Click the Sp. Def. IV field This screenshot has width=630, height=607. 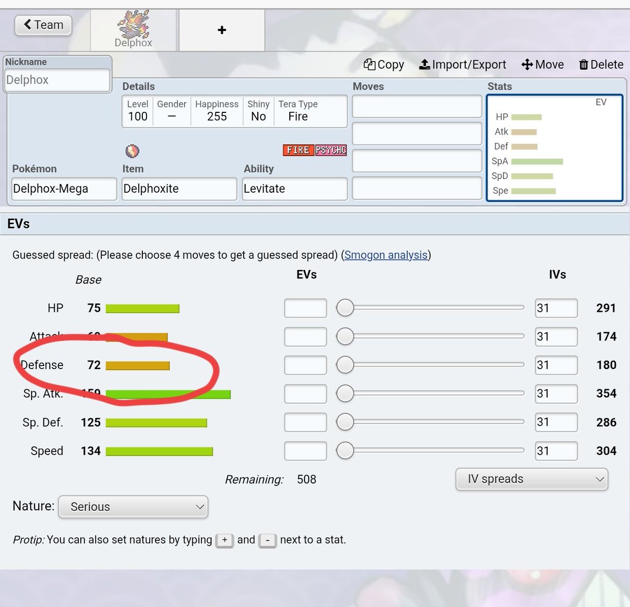(556, 422)
